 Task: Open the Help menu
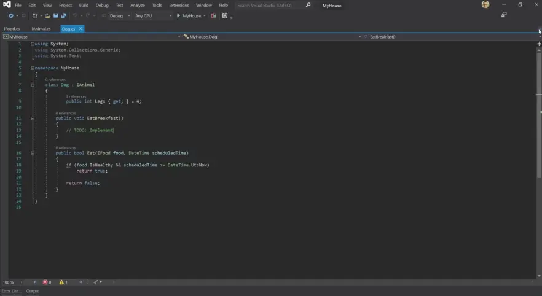pos(223,5)
